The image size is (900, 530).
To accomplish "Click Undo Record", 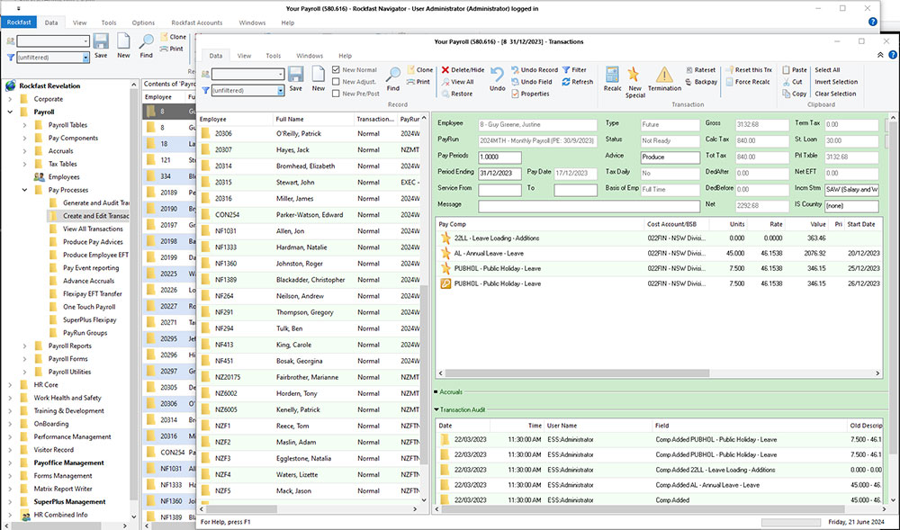I will (535, 70).
